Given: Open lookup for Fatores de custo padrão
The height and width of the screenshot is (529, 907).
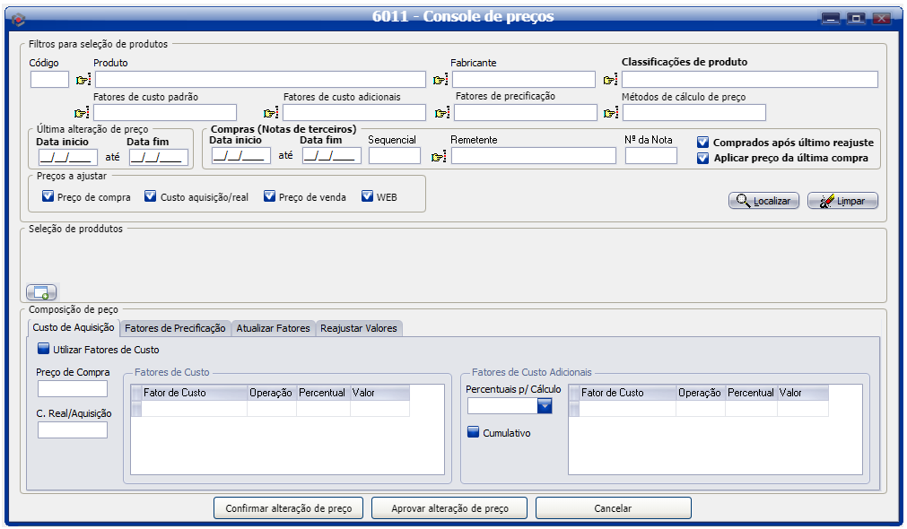Looking at the screenshot, I should [83, 113].
